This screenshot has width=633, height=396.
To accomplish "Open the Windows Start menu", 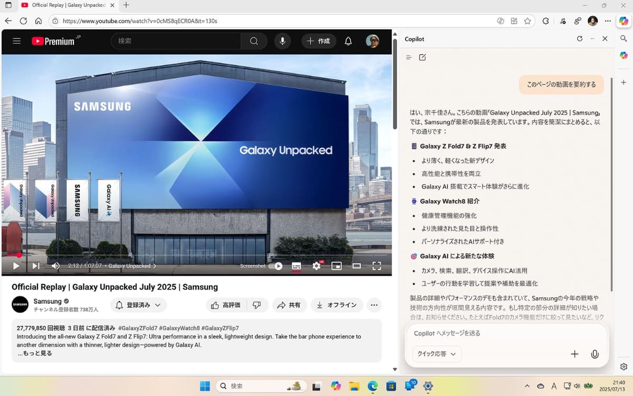I will 205,386.
